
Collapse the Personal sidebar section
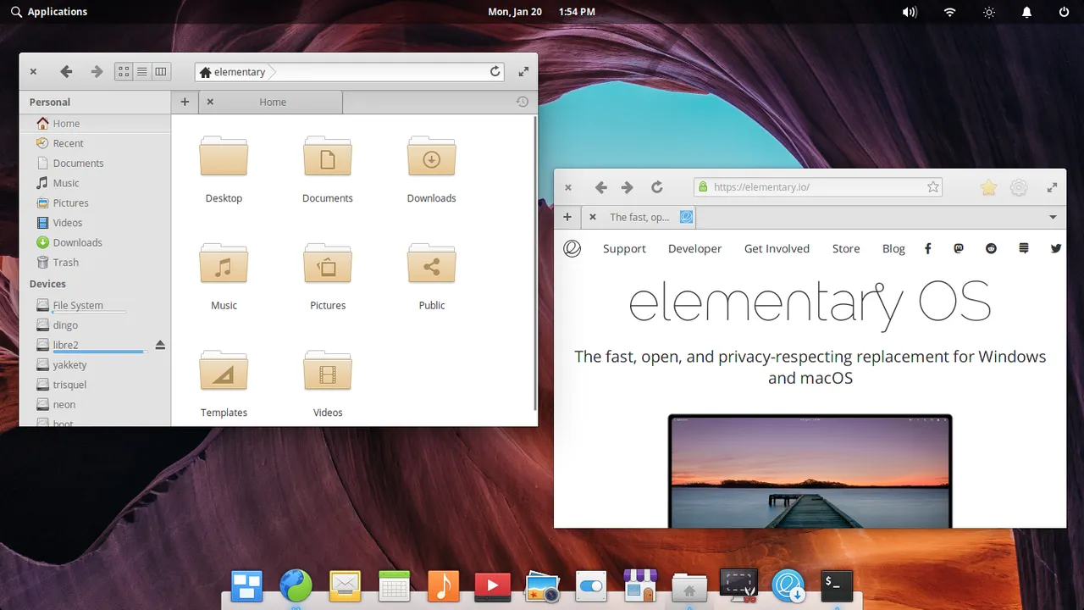(50, 102)
